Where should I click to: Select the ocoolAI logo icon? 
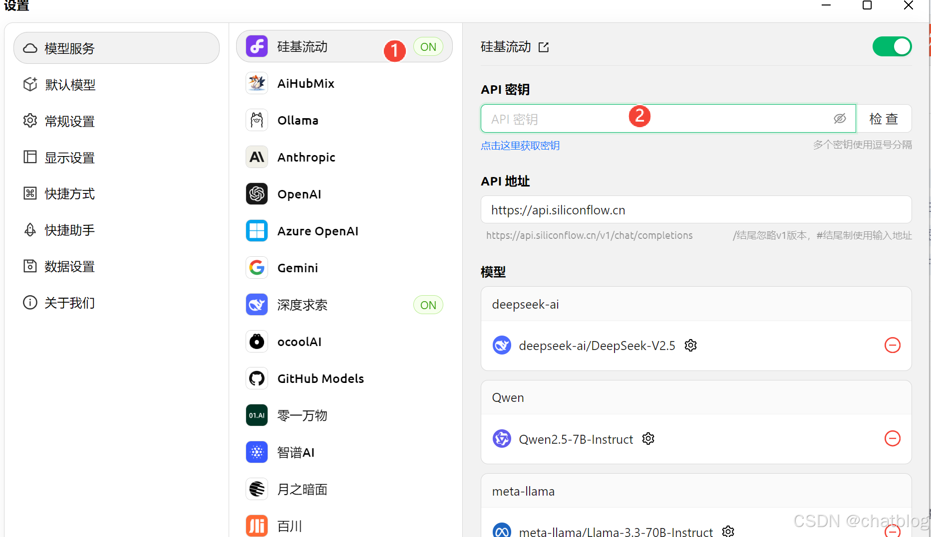click(x=257, y=342)
